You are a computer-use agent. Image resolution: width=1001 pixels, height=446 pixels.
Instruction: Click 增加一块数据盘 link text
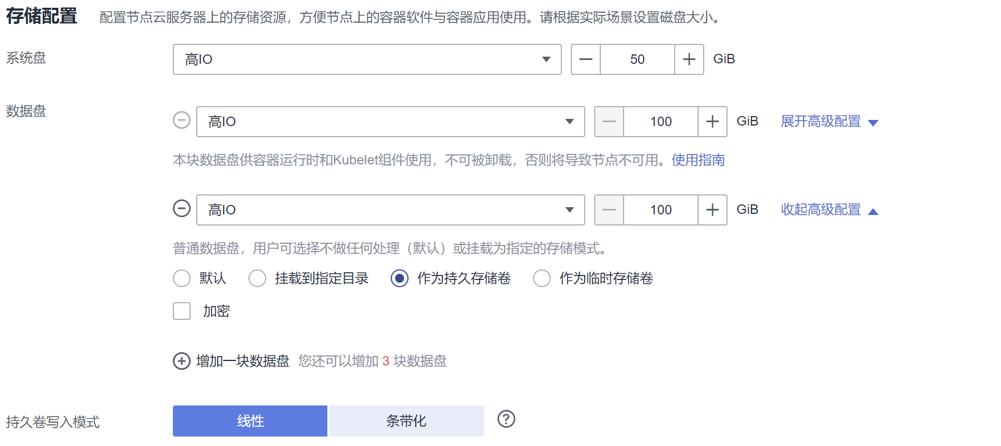[x=243, y=361]
